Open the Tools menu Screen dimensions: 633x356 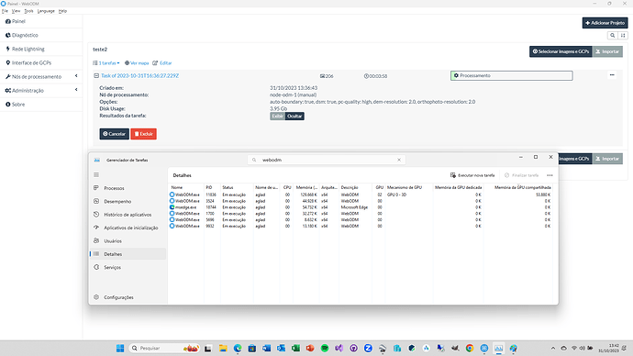click(x=28, y=11)
